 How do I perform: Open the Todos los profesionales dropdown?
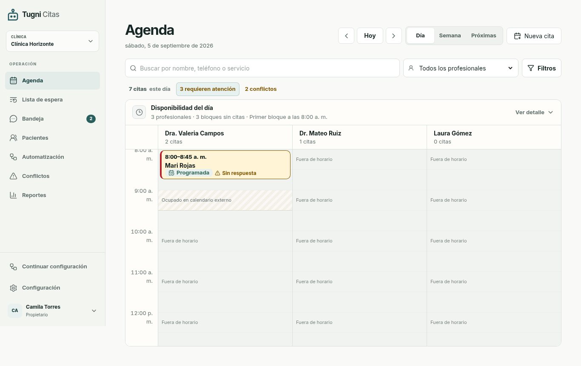click(x=461, y=68)
